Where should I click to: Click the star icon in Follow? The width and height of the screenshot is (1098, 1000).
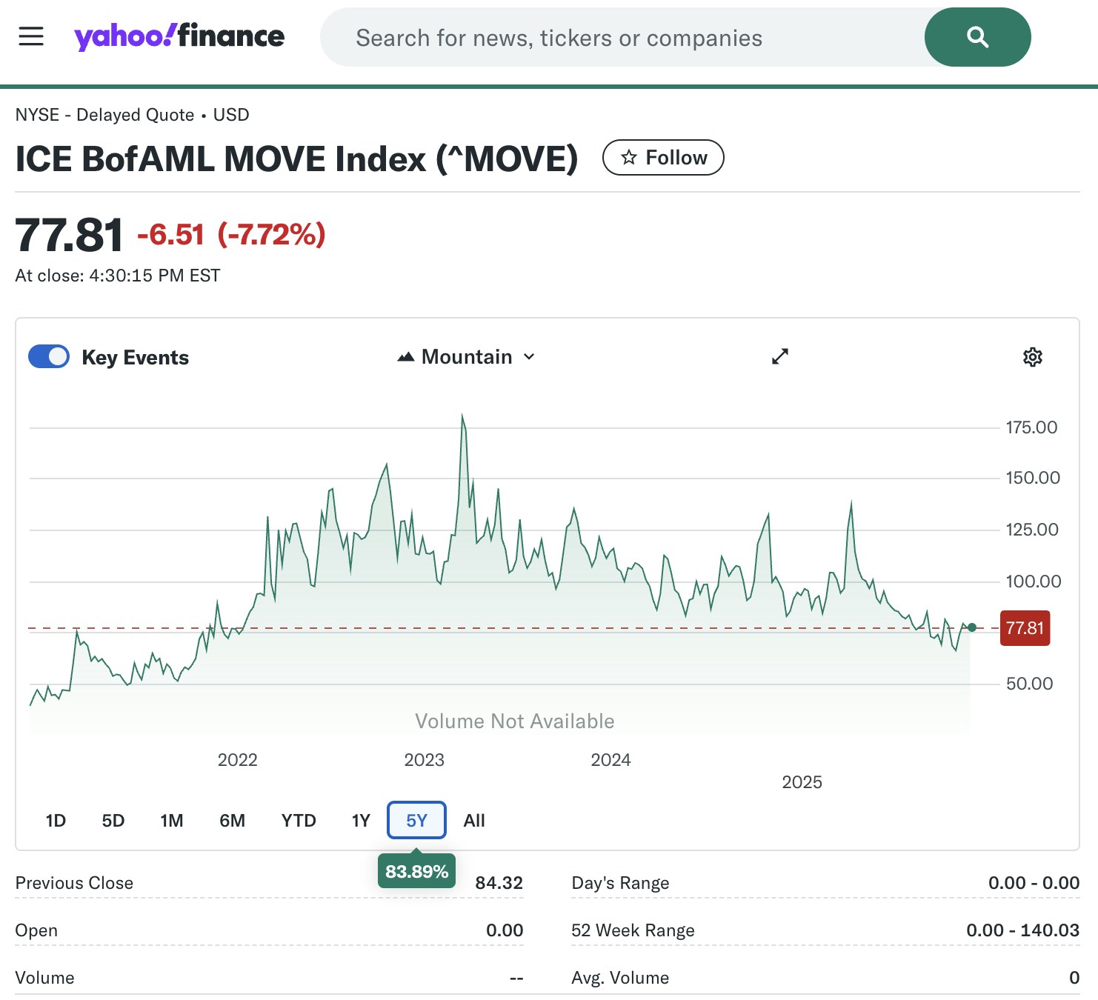pos(629,158)
